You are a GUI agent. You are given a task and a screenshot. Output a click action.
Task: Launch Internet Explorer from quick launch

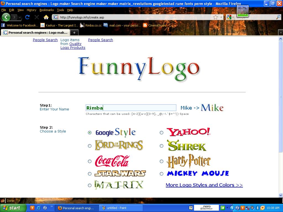pos(39,208)
